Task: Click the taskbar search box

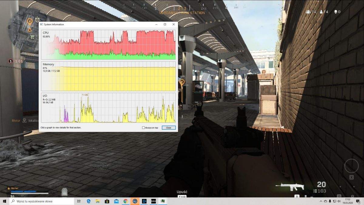Action: pyautogui.click(x=42, y=201)
